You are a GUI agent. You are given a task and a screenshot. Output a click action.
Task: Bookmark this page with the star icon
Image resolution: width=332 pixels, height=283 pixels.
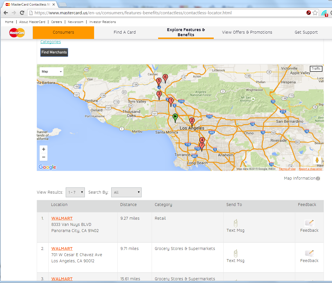point(315,13)
